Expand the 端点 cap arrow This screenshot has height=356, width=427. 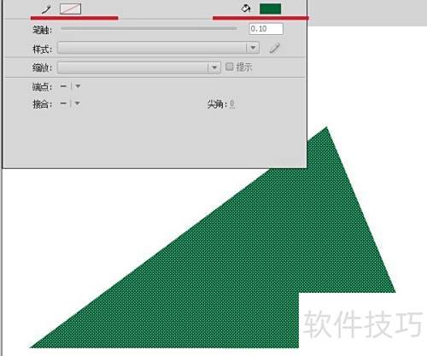pos(78,86)
